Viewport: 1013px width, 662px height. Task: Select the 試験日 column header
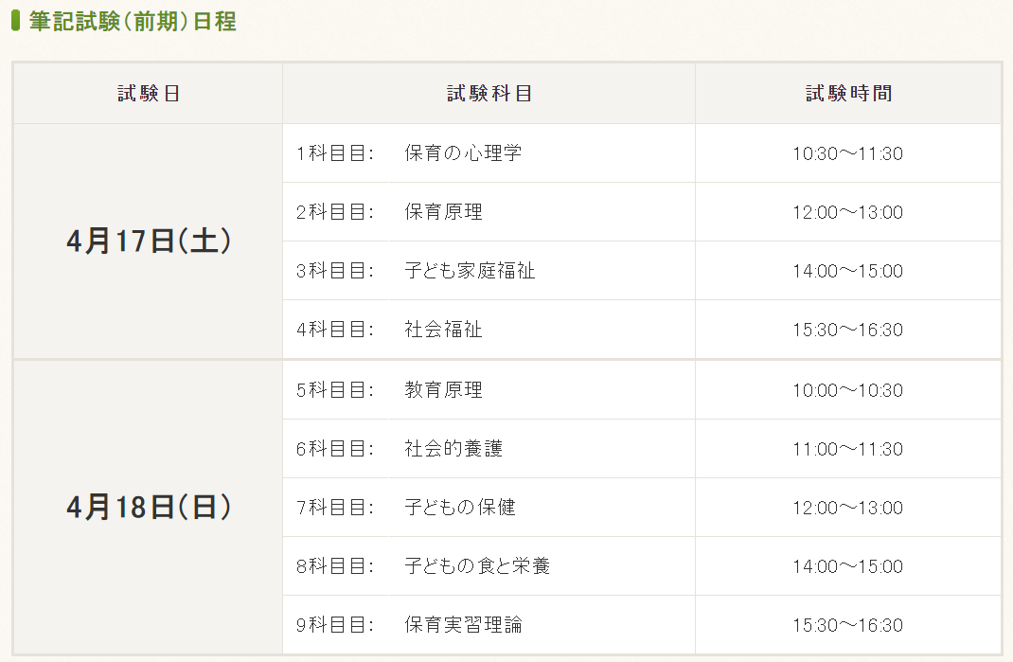coord(148,94)
